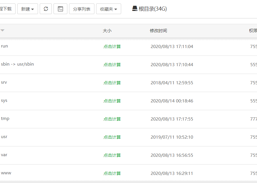Click 点击计算 for the sys row
Viewport: 257px width, 189px height.
point(112,101)
